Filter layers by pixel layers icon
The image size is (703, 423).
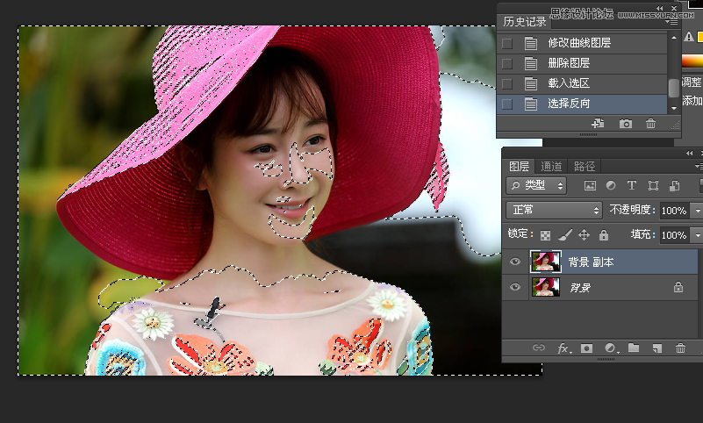click(590, 185)
